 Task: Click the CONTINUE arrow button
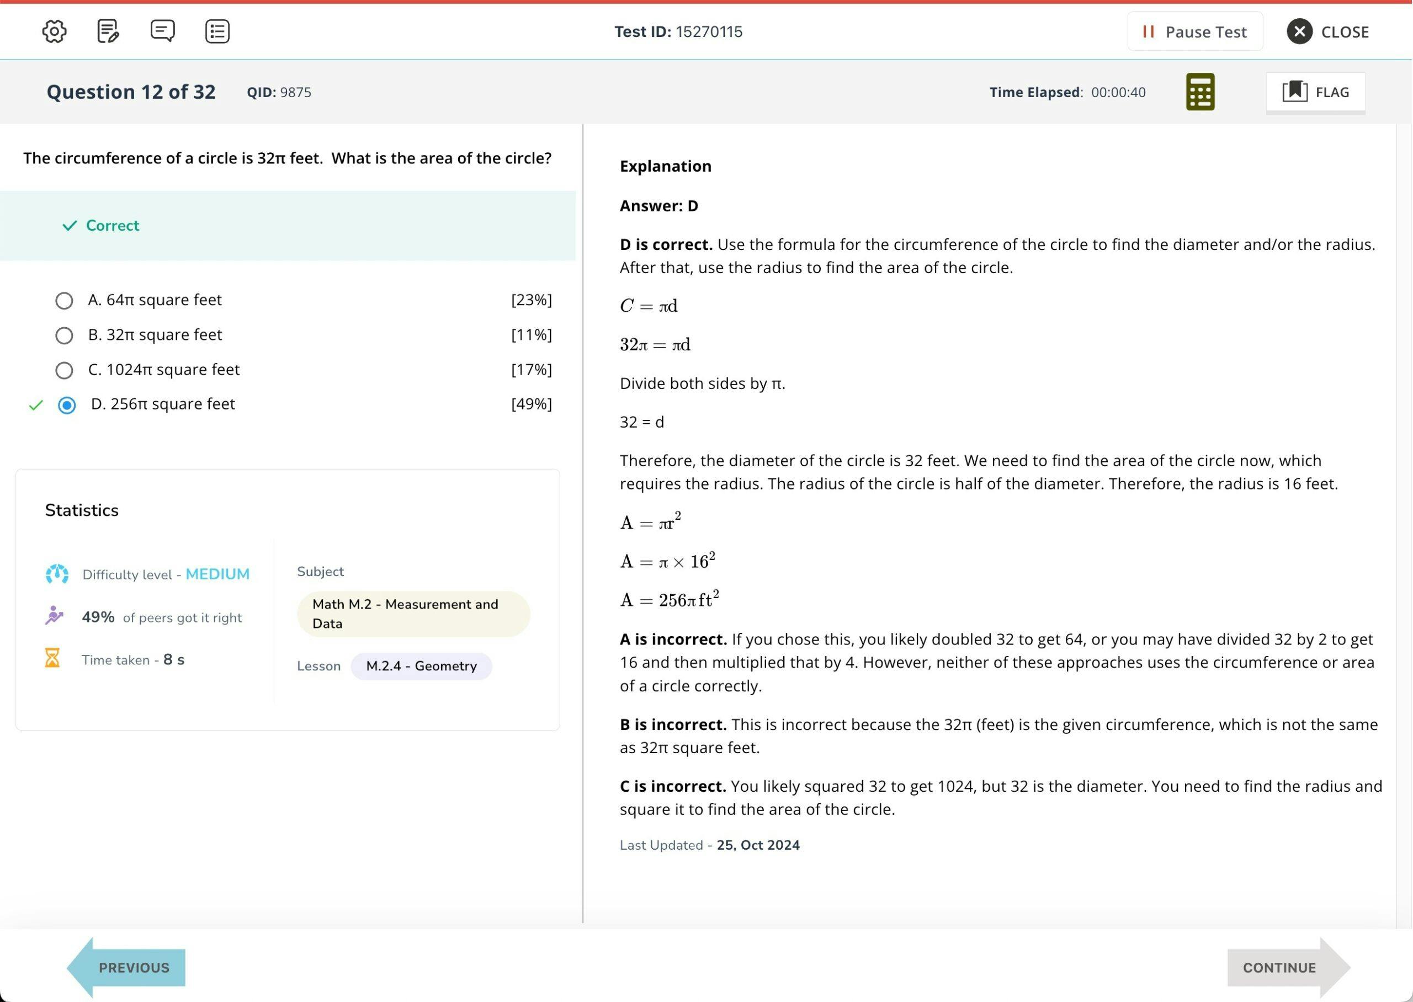(x=1277, y=967)
